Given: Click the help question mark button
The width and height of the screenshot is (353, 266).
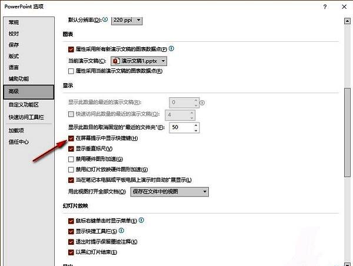Looking at the screenshot, I should 325,6.
